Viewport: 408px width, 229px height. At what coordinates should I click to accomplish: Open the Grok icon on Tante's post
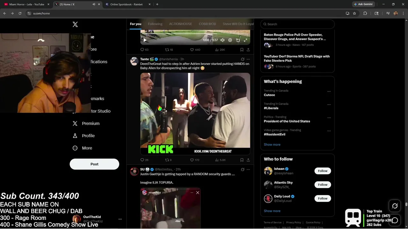click(243, 59)
